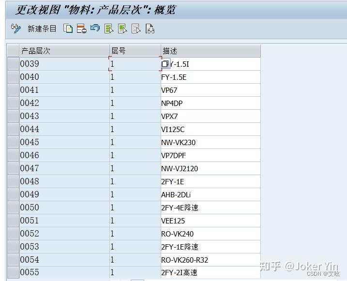Click the product hierarchy cell 0039
Screen dimensions: 347x281
[x=64, y=64]
